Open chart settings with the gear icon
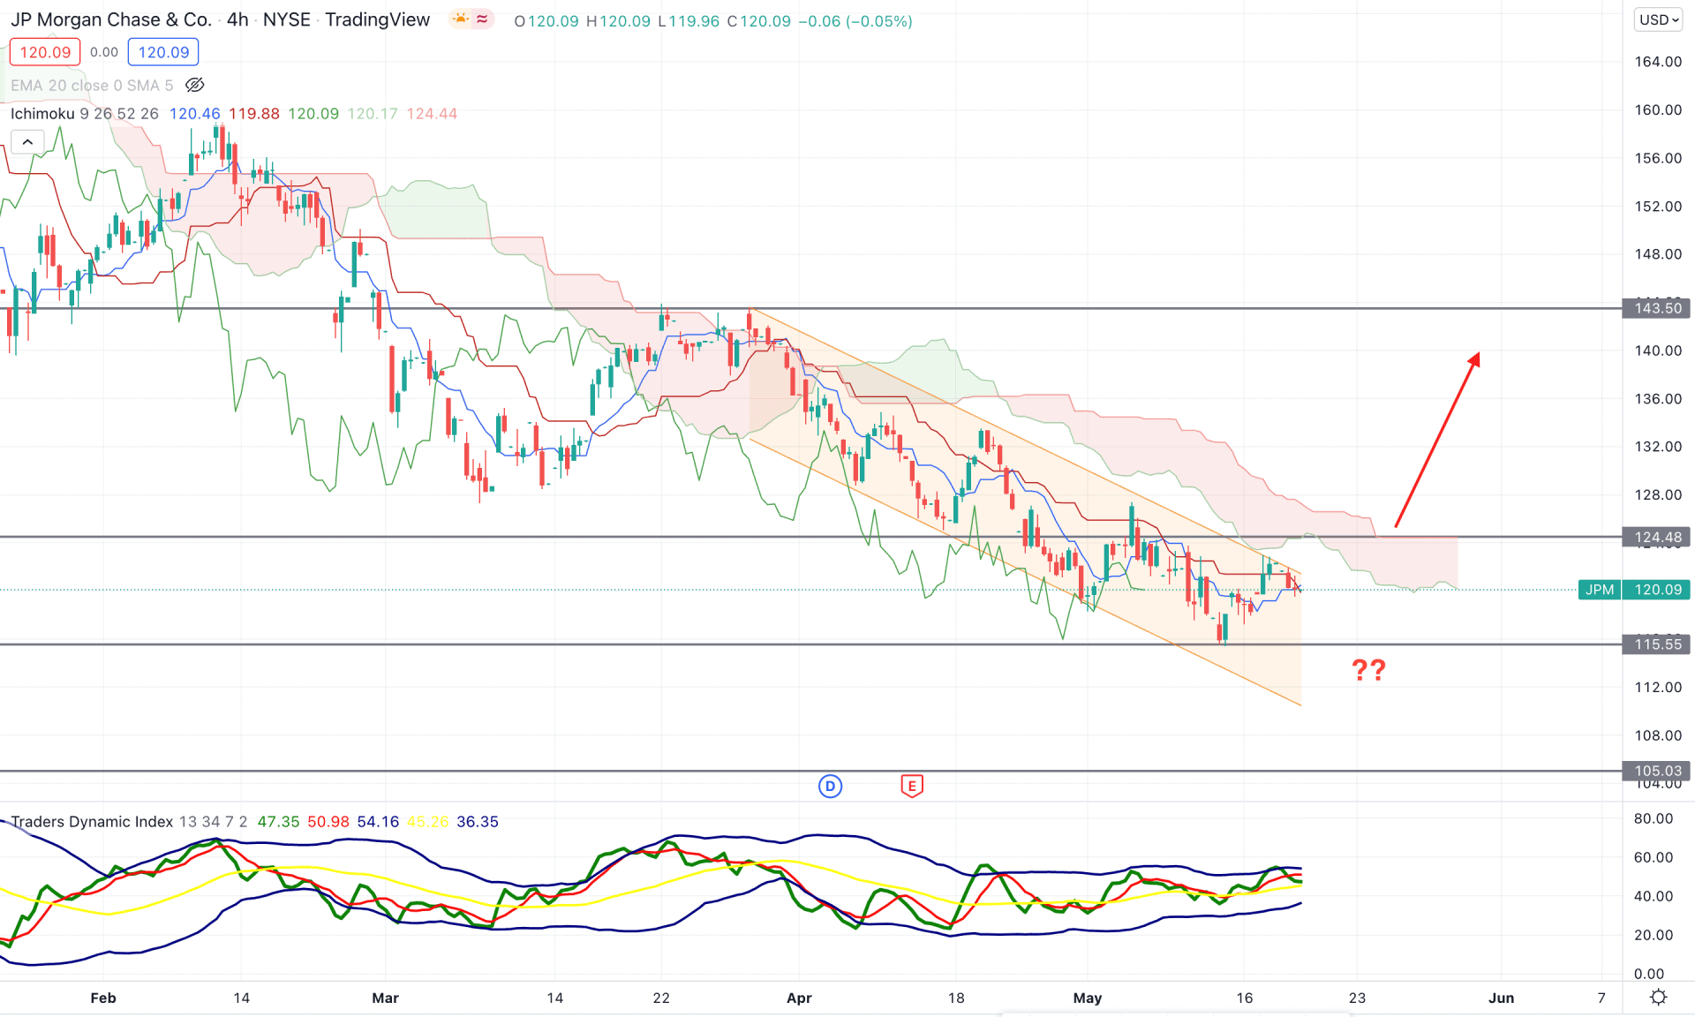The image size is (1695, 1017). [1659, 998]
